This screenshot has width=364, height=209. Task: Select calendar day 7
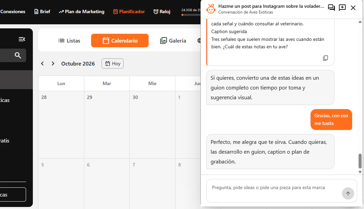(x=152, y=184)
